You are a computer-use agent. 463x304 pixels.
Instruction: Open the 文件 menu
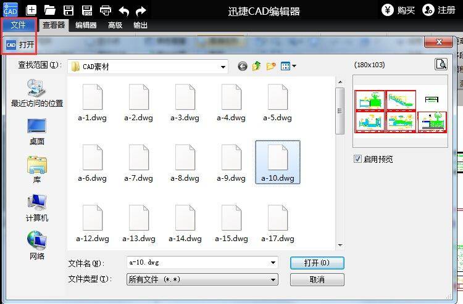[x=19, y=25]
